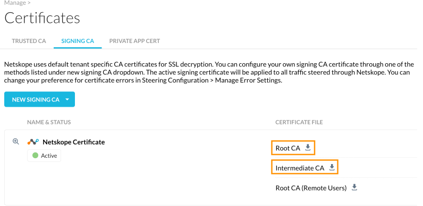This screenshot has height=206, width=423.
Task: Click the magnifier zoom icon beside Netskope Certificate
Action: coord(16,142)
